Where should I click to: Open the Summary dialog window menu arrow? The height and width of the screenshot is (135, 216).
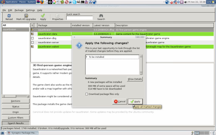coord(74,37)
